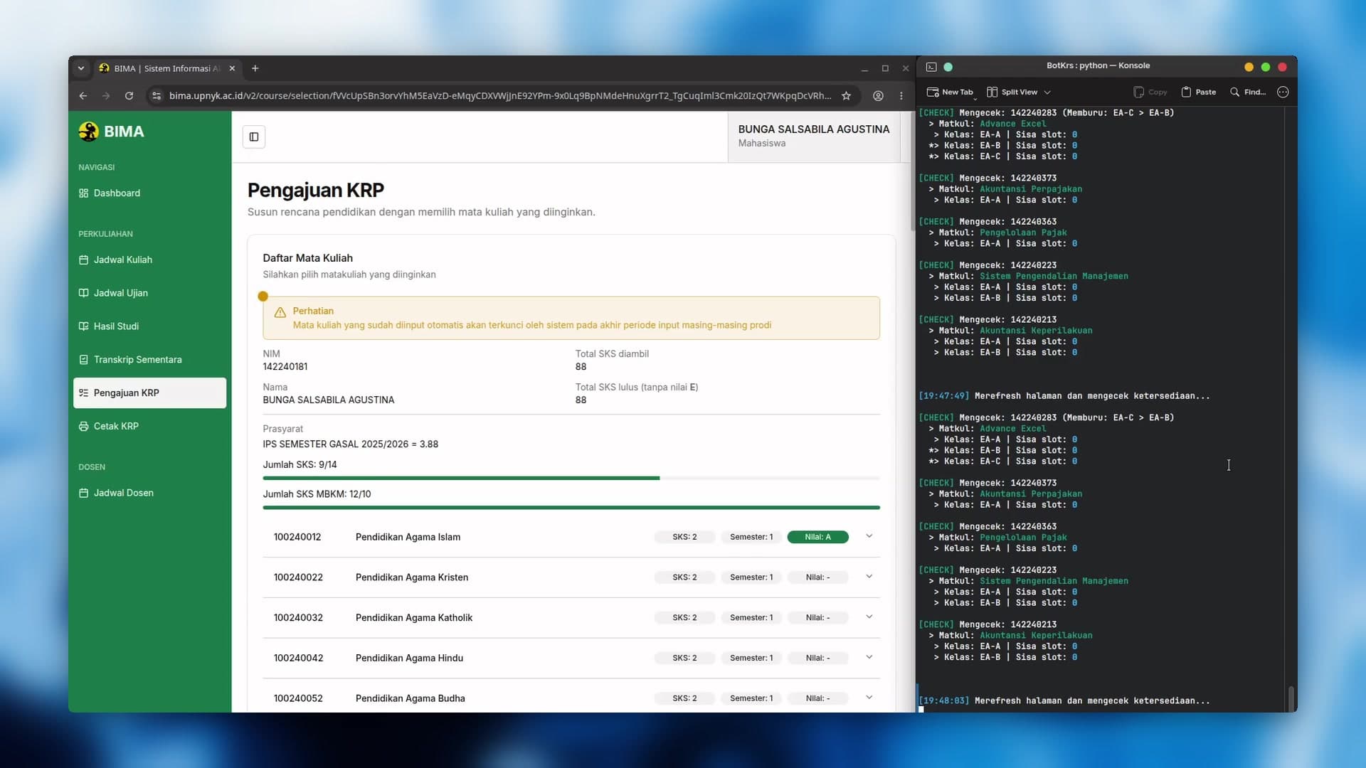1366x768 pixels.
Task: Go to Transkrip Sementara
Action: [x=149, y=359]
